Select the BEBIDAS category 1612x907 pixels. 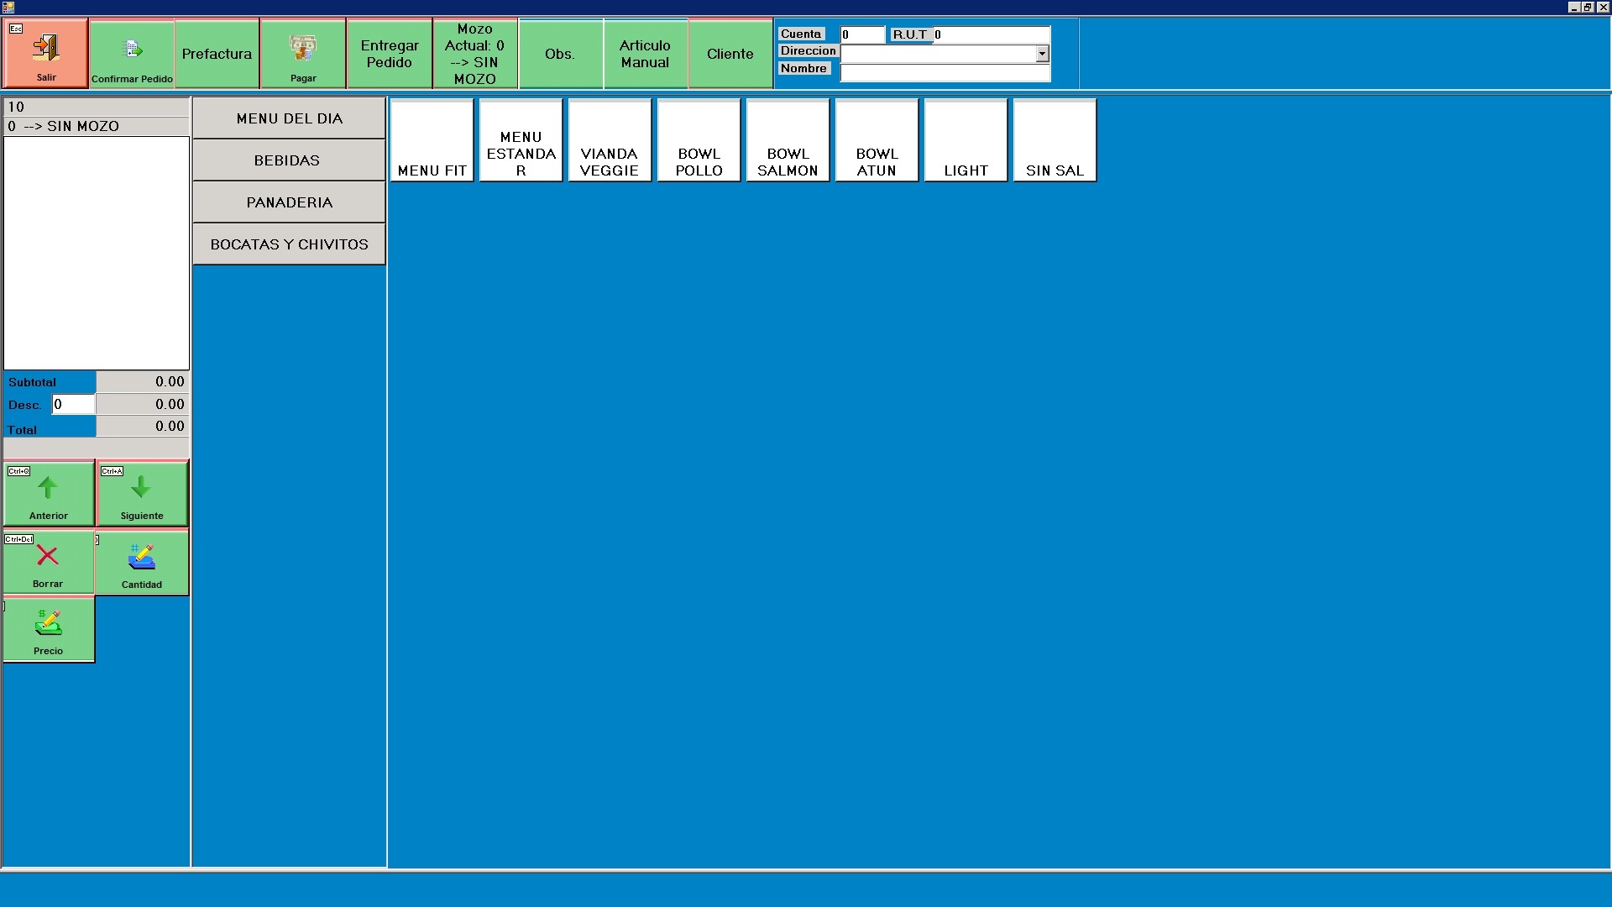(x=288, y=160)
